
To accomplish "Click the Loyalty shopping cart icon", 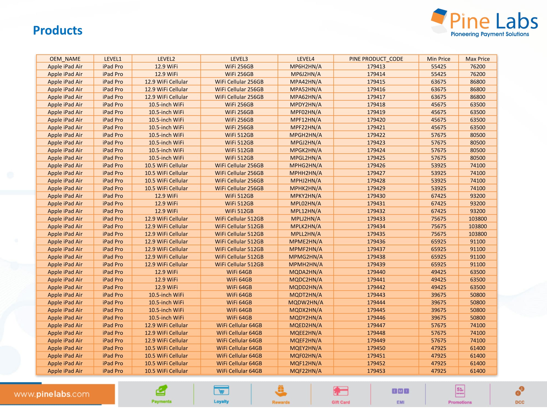I will tap(221, 391).
